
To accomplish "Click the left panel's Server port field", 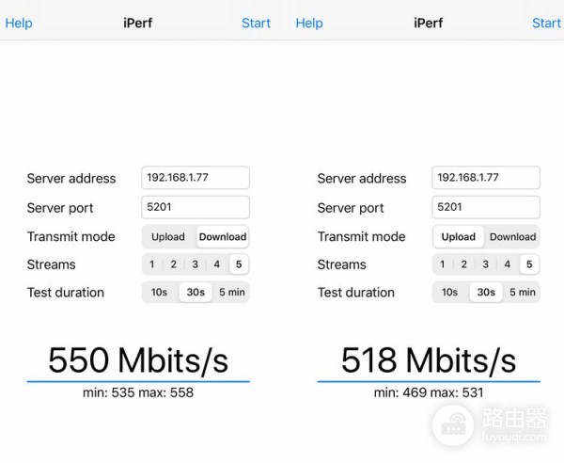I will [x=196, y=207].
